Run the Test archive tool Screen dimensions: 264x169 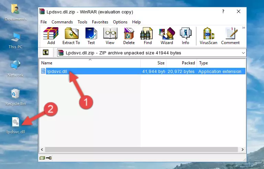(91, 36)
